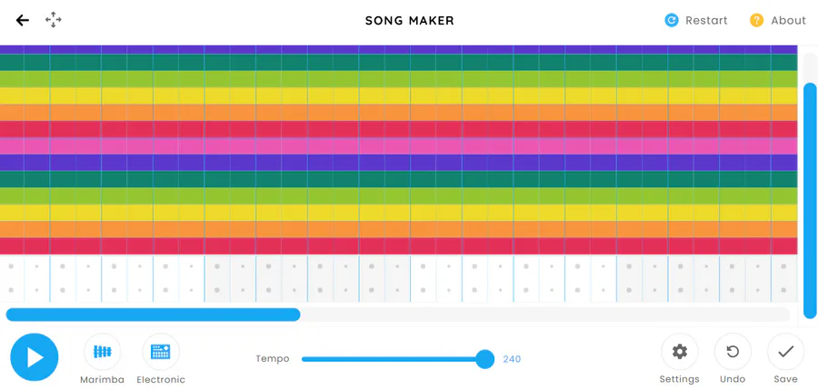
Task: Open Settings via the gear icon
Action: pos(680,352)
